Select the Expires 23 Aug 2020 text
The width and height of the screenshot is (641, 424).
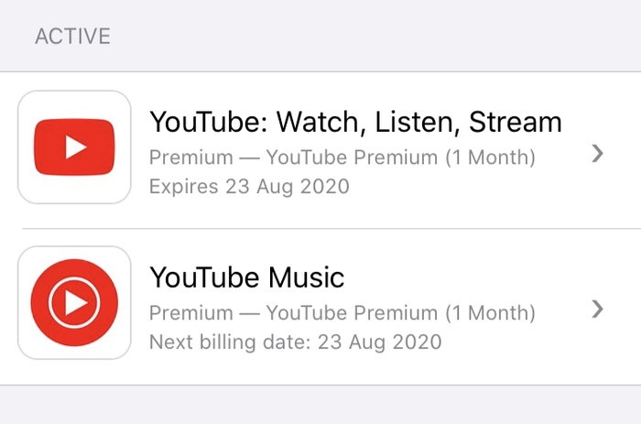[249, 187]
